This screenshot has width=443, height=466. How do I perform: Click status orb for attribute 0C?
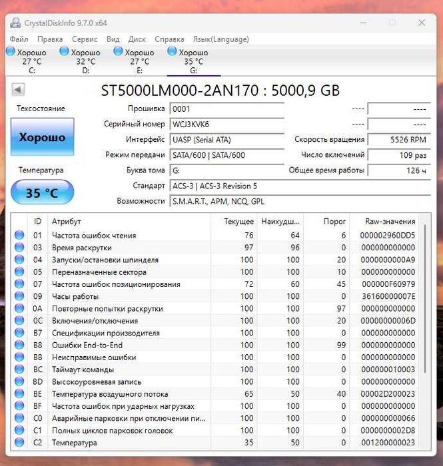(19, 320)
